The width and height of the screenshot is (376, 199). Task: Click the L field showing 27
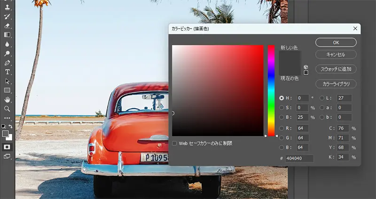click(344, 98)
